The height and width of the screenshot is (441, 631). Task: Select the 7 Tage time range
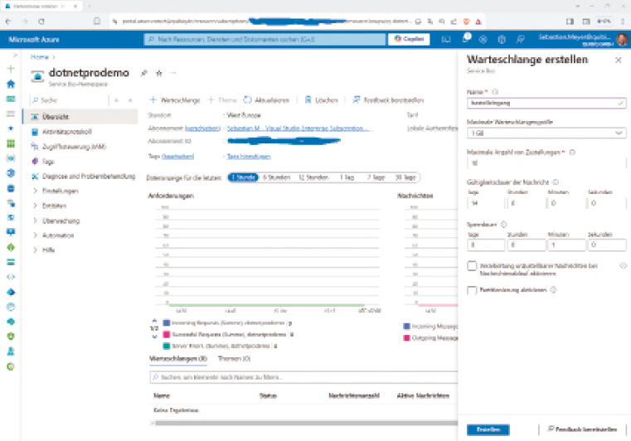(x=376, y=177)
